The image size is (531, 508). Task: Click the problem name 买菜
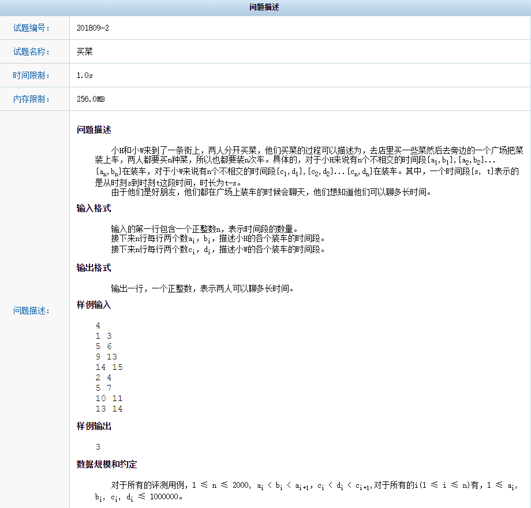pyautogui.click(x=84, y=51)
